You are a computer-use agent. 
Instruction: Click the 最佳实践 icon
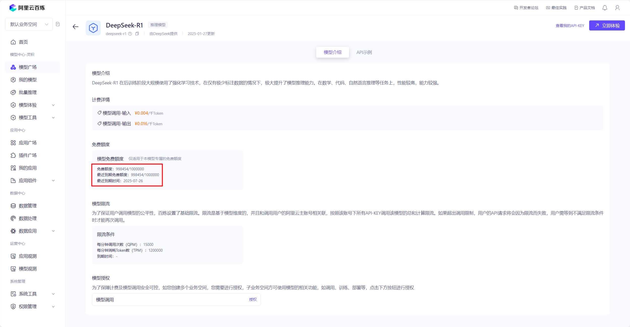(x=548, y=8)
